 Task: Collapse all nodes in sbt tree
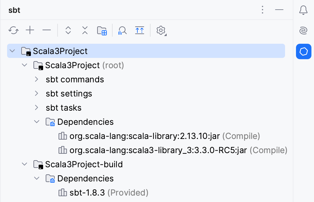click(x=85, y=31)
